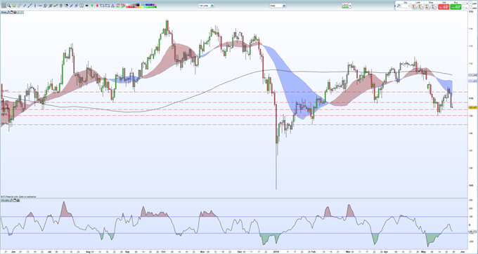Pick a color from the drawing palette
Screen dimensions: 478x254
click(x=141, y=6)
